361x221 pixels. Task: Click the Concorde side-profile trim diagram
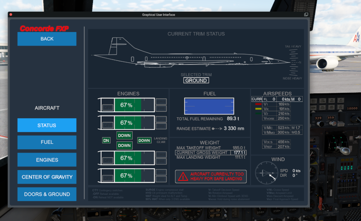(191, 53)
